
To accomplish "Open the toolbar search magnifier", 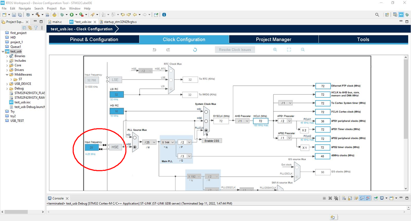I will pyautogui.click(x=377, y=15).
